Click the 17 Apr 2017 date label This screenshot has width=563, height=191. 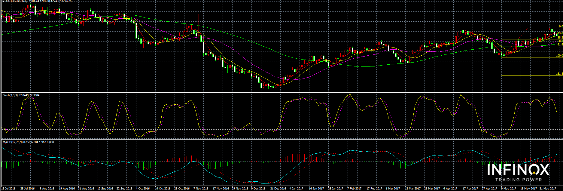[x=470, y=189]
